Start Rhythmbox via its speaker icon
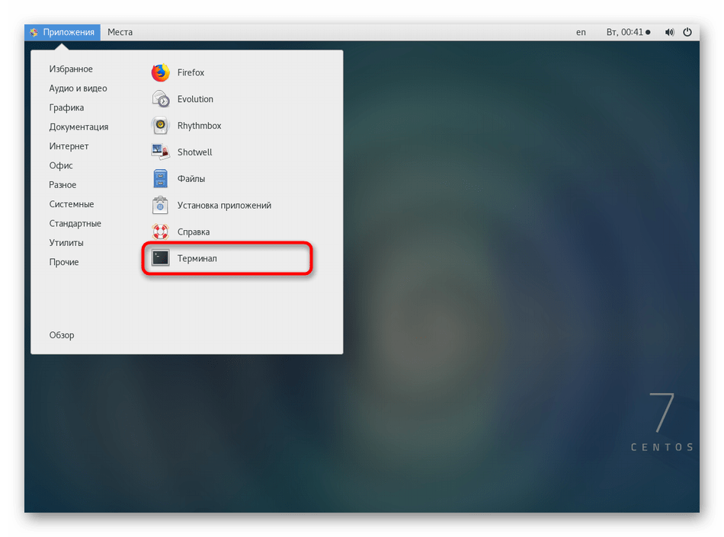The width and height of the screenshot is (724, 537). point(160,126)
